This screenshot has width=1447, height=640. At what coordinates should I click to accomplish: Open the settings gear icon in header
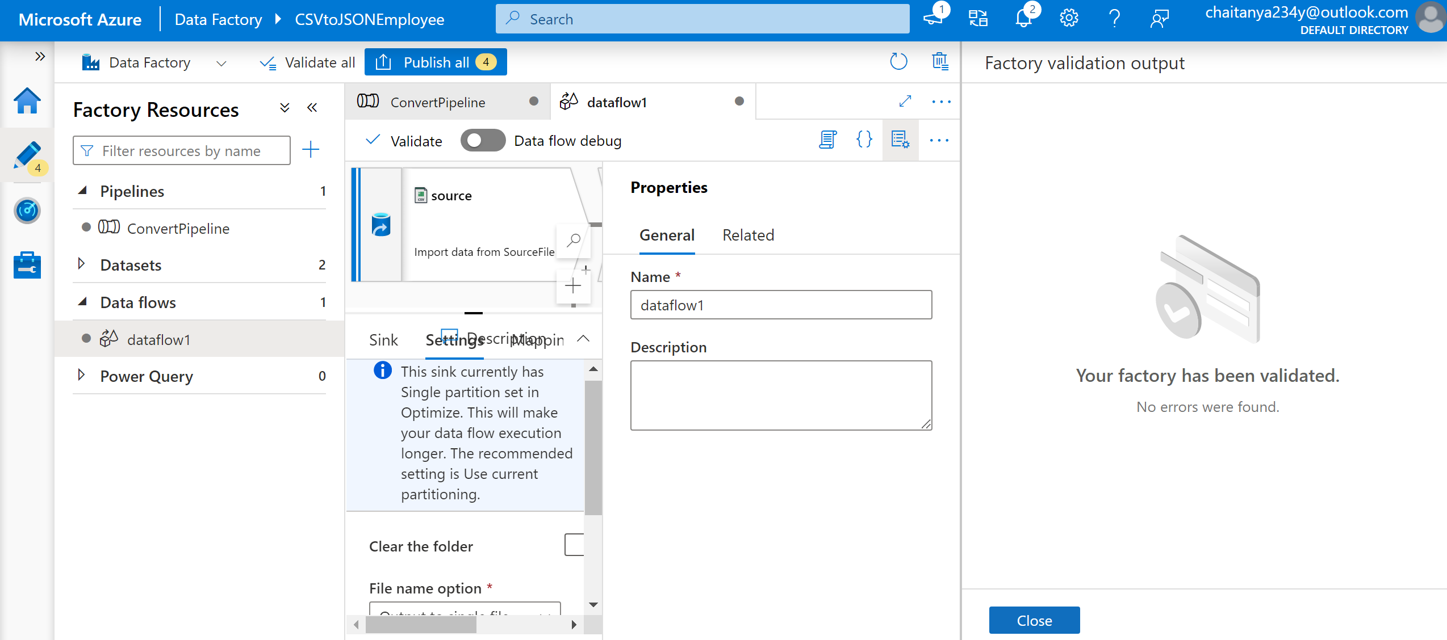[x=1069, y=19]
